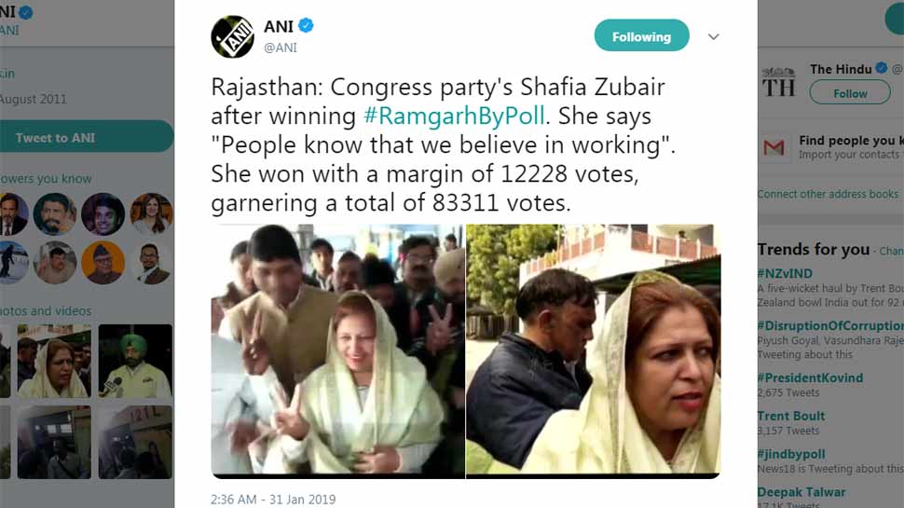Click ANI's blue verified badge
The width and height of the screenshot is (904, 508).
coord(306,26)
